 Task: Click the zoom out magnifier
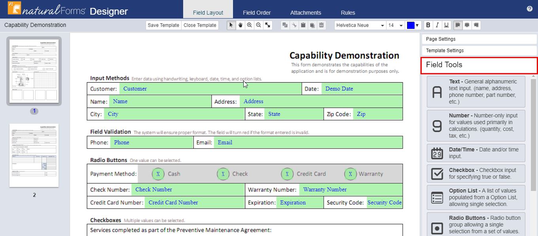point(259,25)
